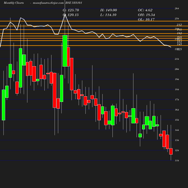188x188 pixels.
Task: Click the tallest green candlestick at the peak
Action: (x=65, y=51)
